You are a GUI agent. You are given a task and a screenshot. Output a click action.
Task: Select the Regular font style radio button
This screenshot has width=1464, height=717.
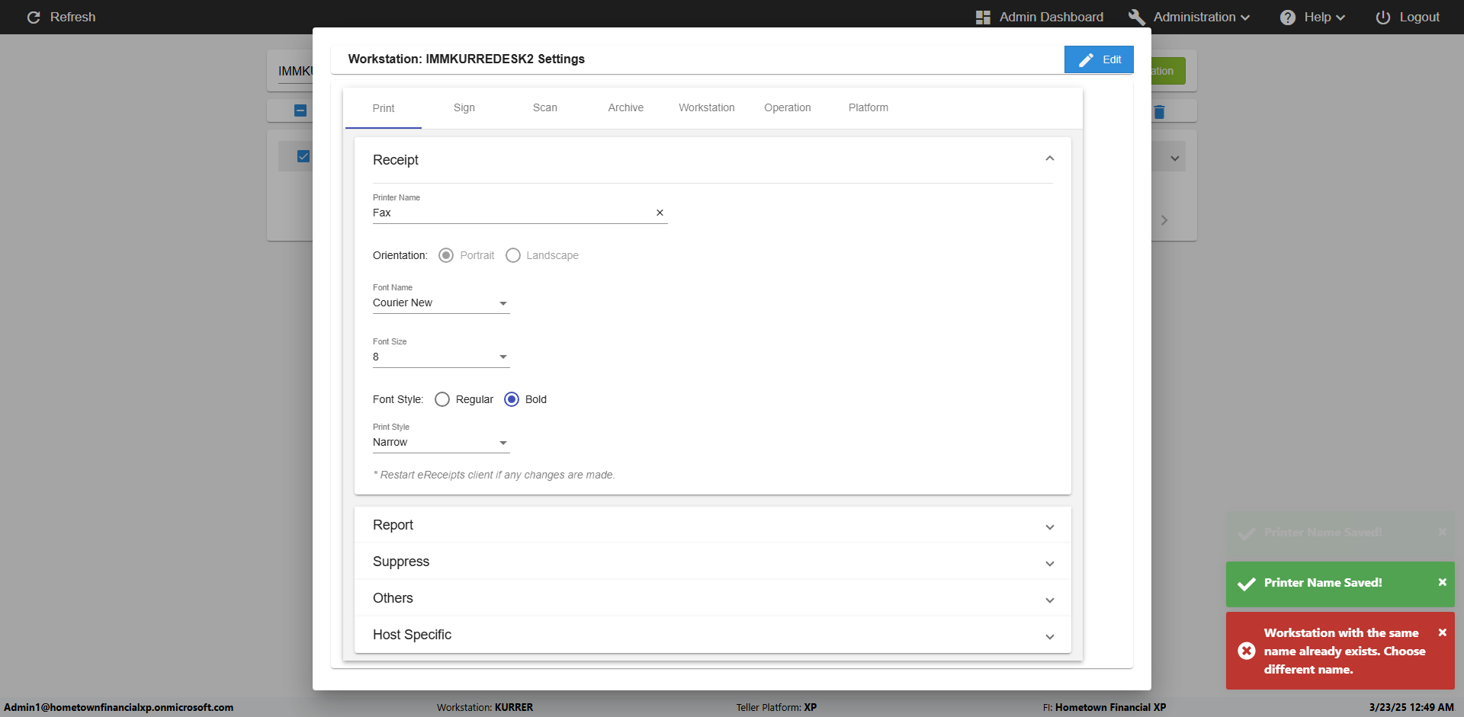(x=442, y=399)
